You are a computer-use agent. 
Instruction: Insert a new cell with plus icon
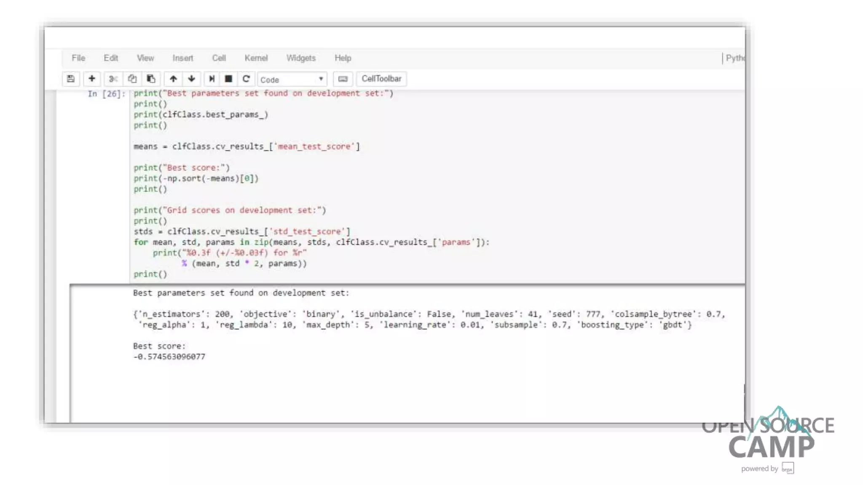coord(91,79)
